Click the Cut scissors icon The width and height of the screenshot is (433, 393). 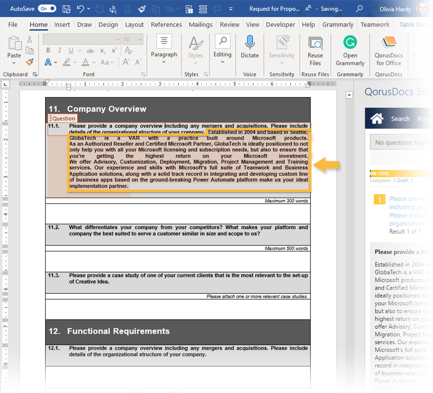click(29, 39)
